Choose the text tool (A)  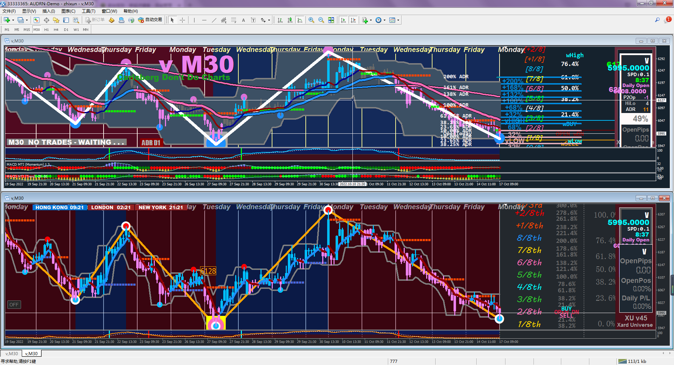click(243, 20)
